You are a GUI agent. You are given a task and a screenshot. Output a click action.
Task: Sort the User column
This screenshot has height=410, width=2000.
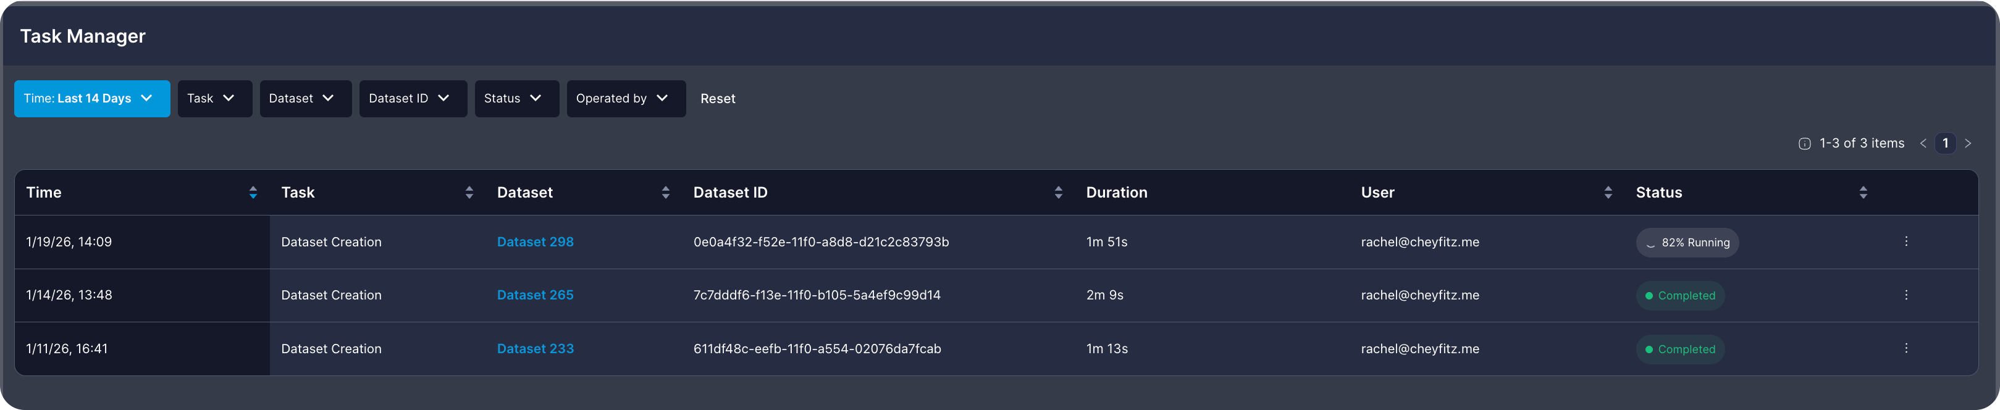[1607, 192]
